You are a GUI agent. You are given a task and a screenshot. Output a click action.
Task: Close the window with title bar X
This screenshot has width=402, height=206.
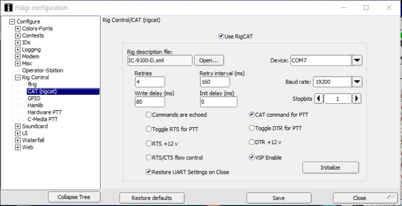point(388,8)
